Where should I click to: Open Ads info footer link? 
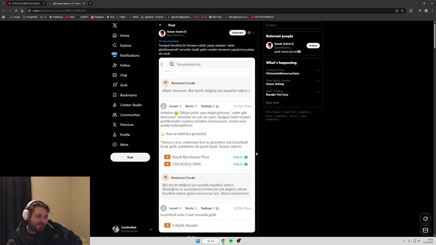[x=293, y=116]
